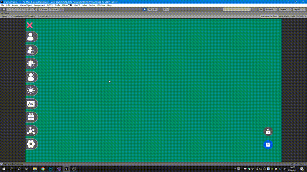Image resolution: width=307 pixels, height=172 pixels.
Task: Open the Tools menu
Action: click(57, 5)
